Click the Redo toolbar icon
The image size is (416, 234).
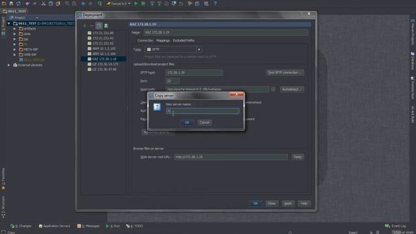34,3
